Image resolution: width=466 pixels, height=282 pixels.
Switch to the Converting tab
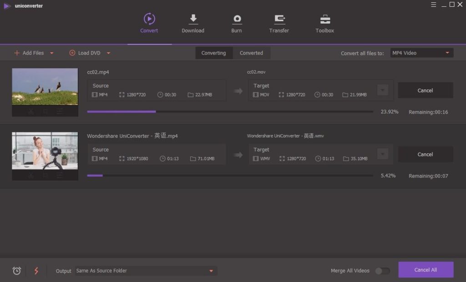click(213, 53)
